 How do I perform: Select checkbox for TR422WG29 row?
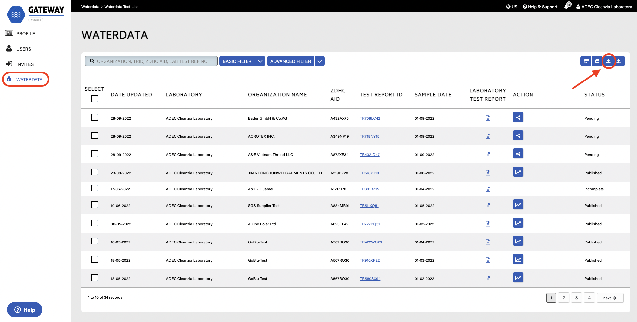pos(95,241)
